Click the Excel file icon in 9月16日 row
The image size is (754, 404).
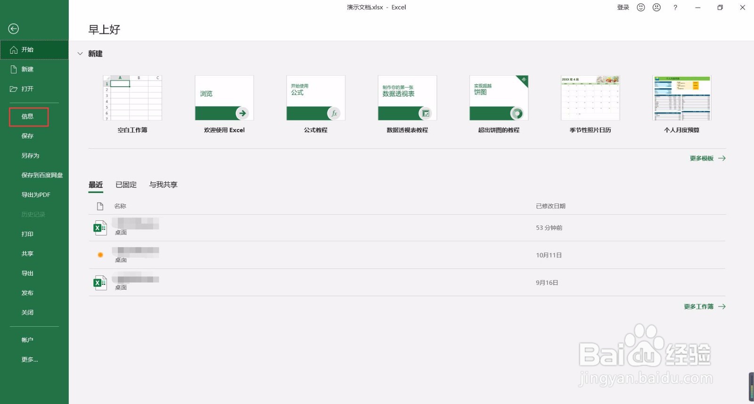click(x=100, y=283)
